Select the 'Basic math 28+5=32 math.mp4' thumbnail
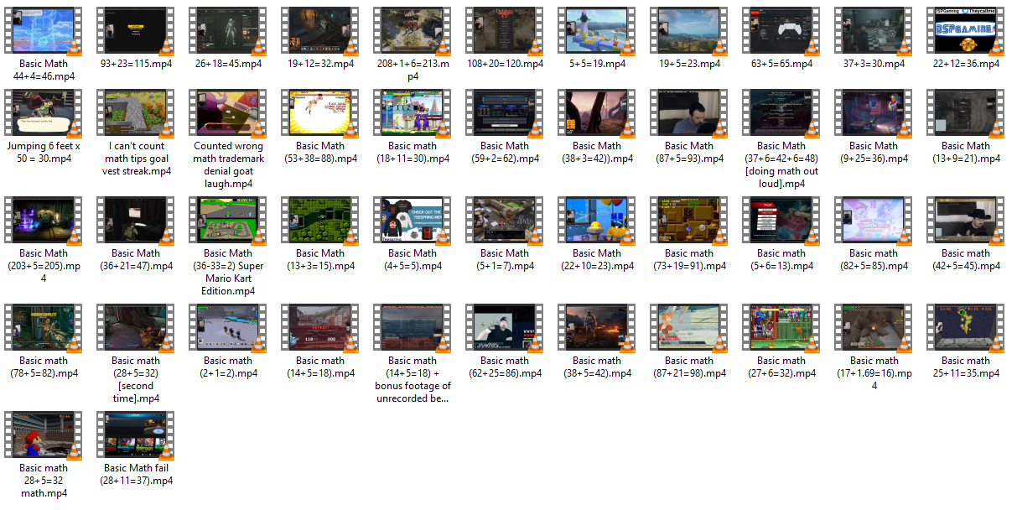The height and width of the screenshot is (510, 1017). (44, 436)
